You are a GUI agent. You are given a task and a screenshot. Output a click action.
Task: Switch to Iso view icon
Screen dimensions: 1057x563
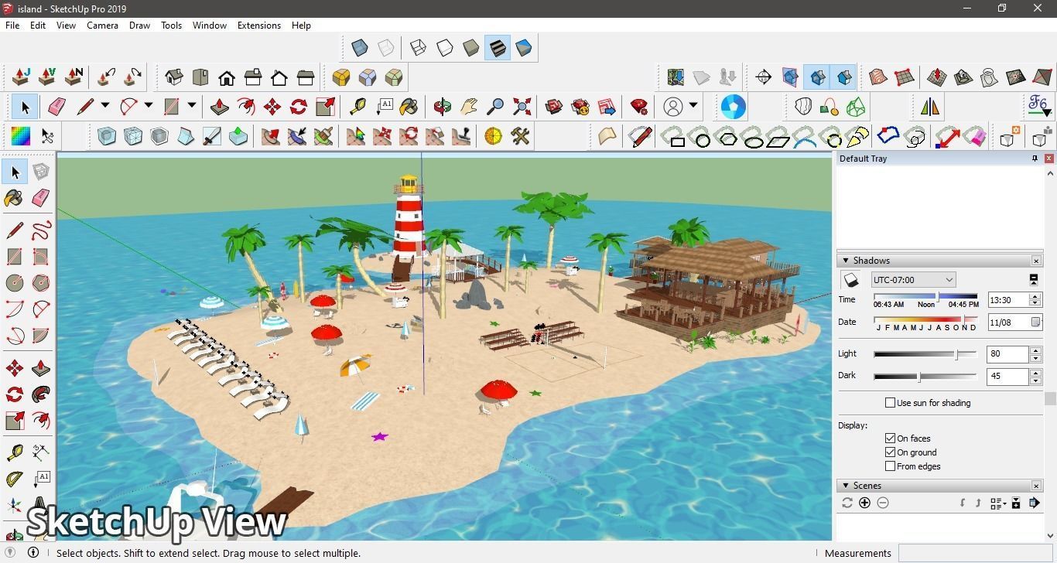(x=174, y=77)
